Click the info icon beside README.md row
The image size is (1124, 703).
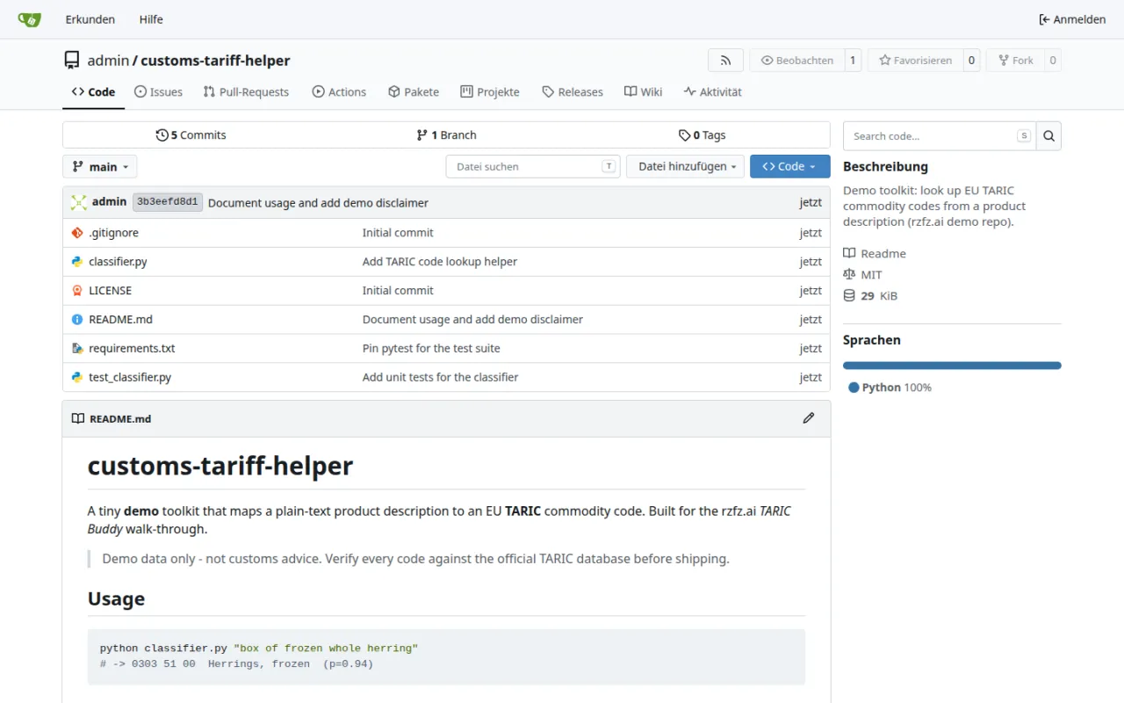coord(77,320)
